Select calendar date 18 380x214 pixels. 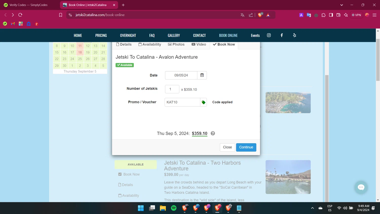(x=80, y=52)
